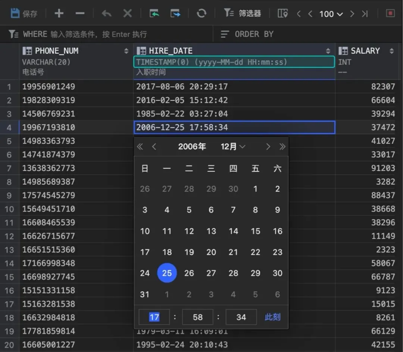Screen dimensions: 403x352
Task: Click the seconds field showing 34
Action: pos(241,317)
